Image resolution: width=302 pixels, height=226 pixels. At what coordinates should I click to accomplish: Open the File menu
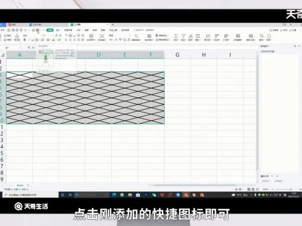[2, 30]
